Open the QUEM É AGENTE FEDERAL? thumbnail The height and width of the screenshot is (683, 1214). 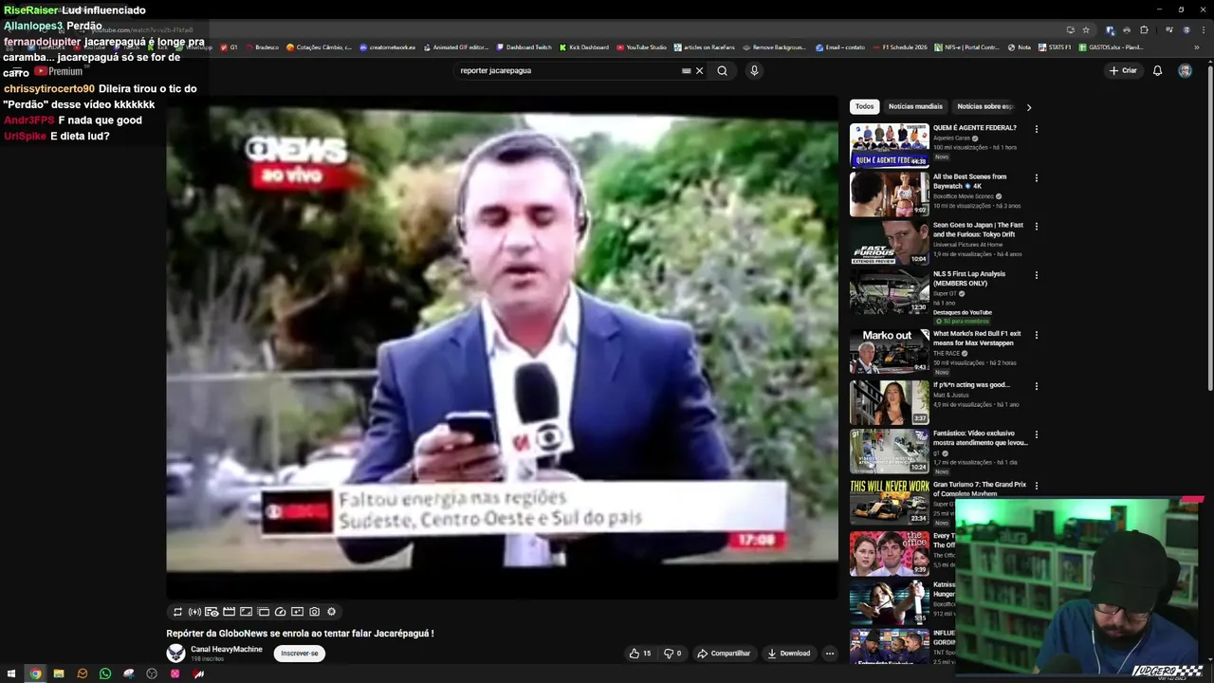click(x=890, y=144)
